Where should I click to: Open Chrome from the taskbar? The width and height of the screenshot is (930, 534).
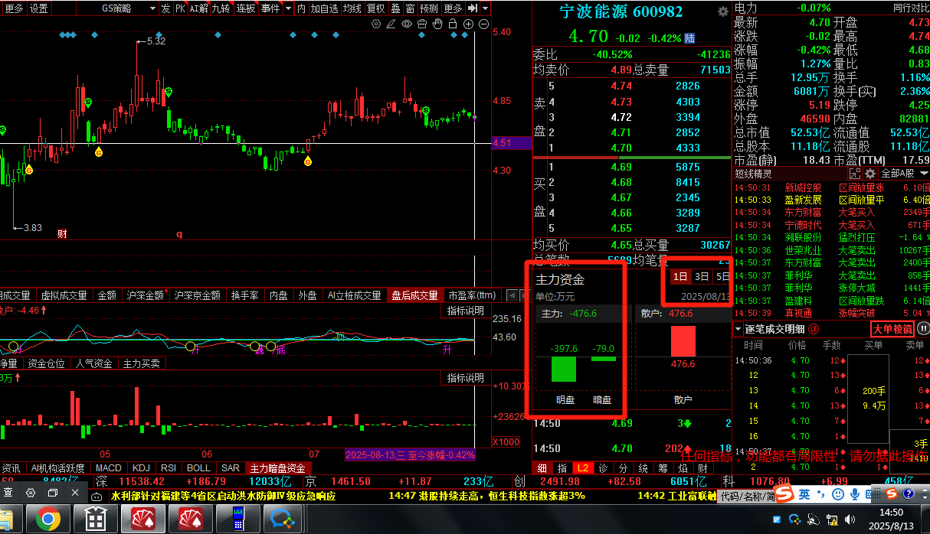tap(47, 520)
